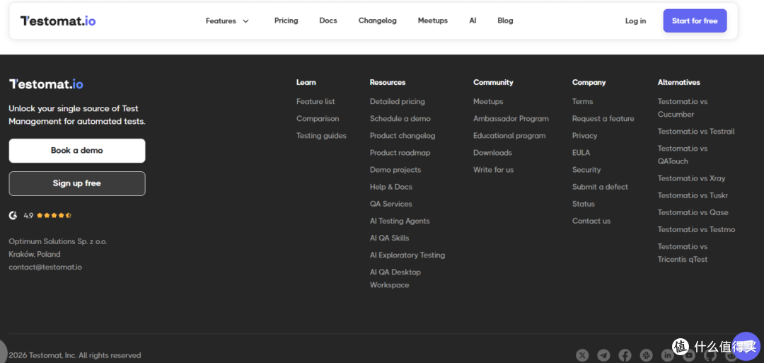Open Testomat.io vs Tuskr comparison
This screenshot has height=363, width=764.
click(x=693, y=195)
